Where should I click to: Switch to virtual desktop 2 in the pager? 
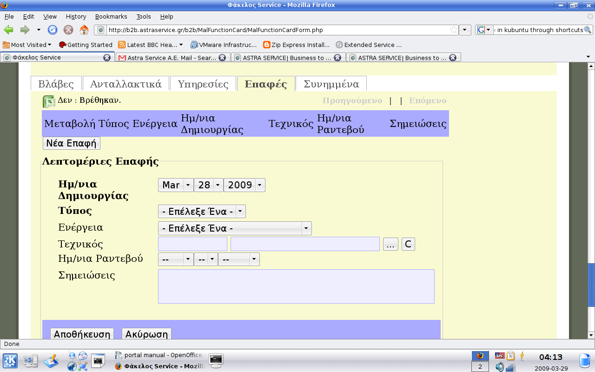point(480,367)
